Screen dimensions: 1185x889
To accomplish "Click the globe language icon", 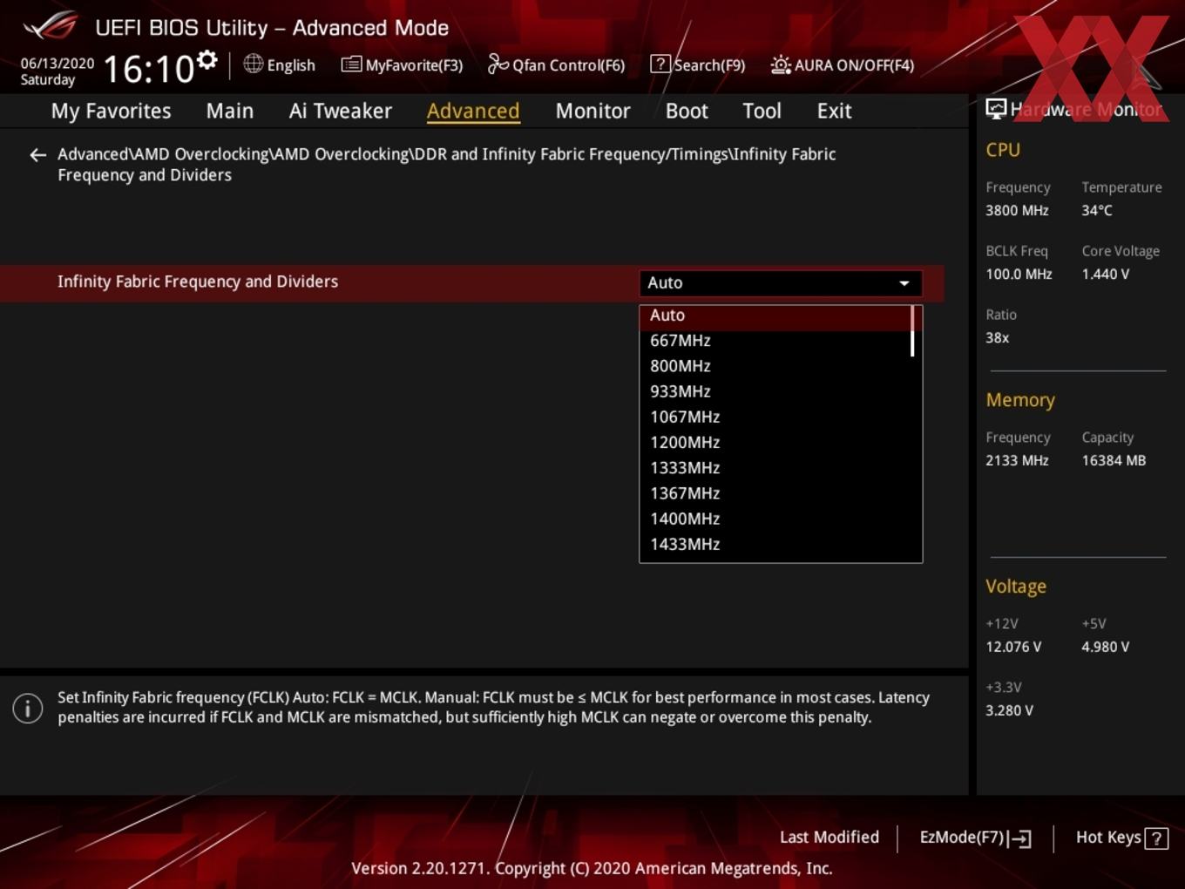I will 253,64.
